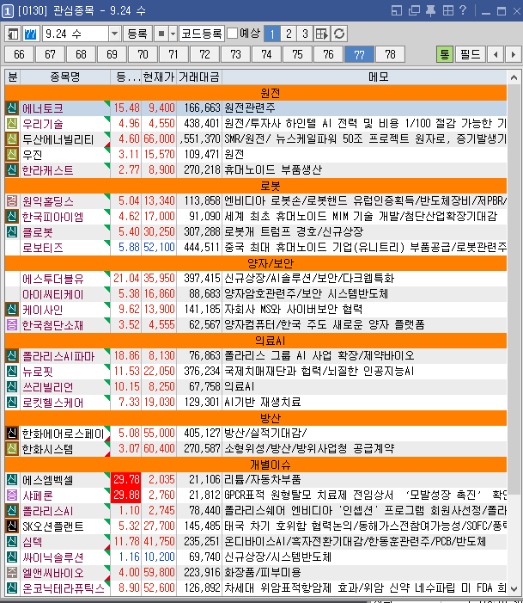This screenshot has width=523, height=603.
Task: Select the 두산에너빌리티 stock row
Action: pyautogui.click(x=58, y=139)
